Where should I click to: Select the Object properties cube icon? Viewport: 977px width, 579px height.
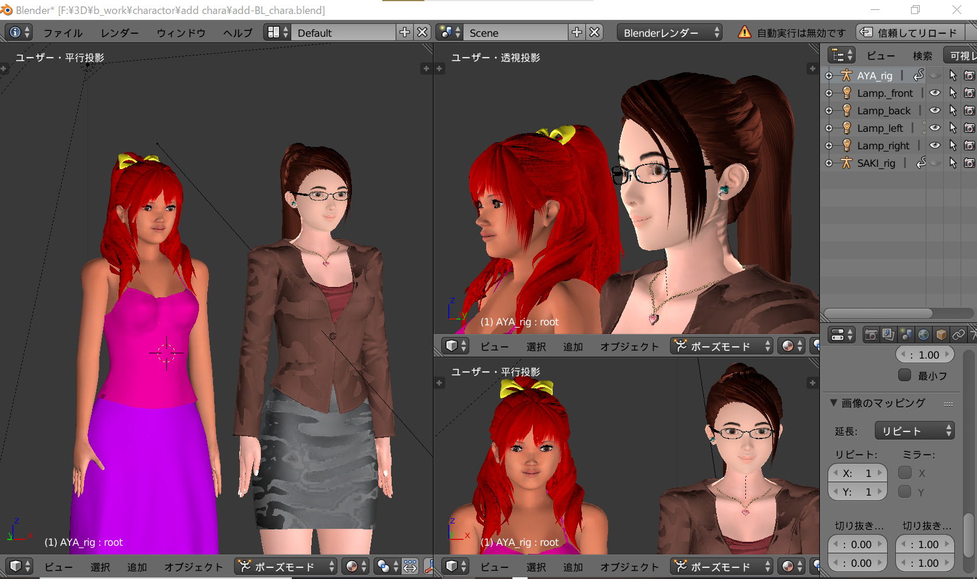tap(941, 335)
